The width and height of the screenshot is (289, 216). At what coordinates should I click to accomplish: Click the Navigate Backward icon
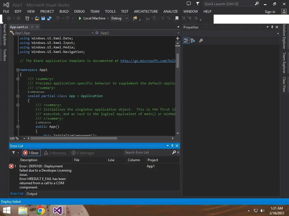[x=9, y=18]
